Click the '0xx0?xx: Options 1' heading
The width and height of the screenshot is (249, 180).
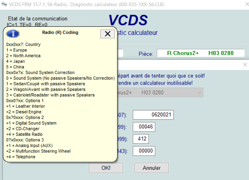point(25,101)
